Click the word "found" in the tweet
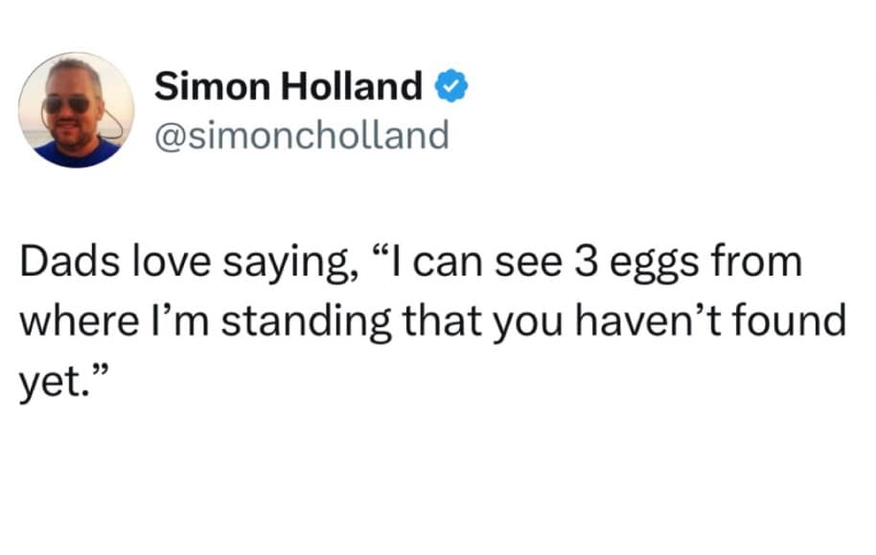This screenshot has width=876, height=555. [x=788, y=322]
